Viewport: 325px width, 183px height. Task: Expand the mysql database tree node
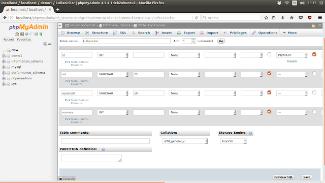click(x=4, y=67)
